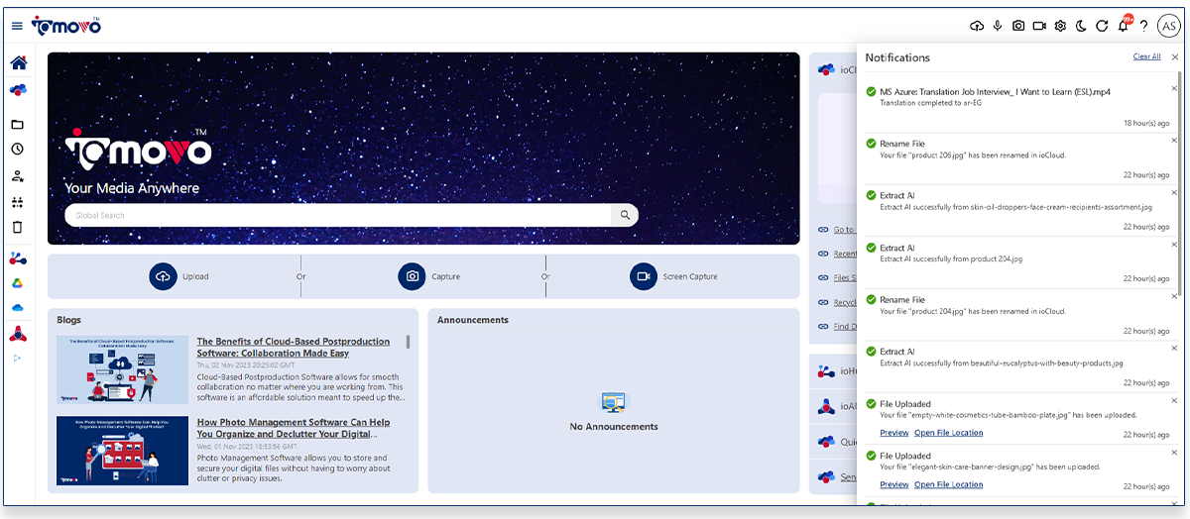Open the Photo Management Software blog title
1190x519 pixels.
pos(294,428)
